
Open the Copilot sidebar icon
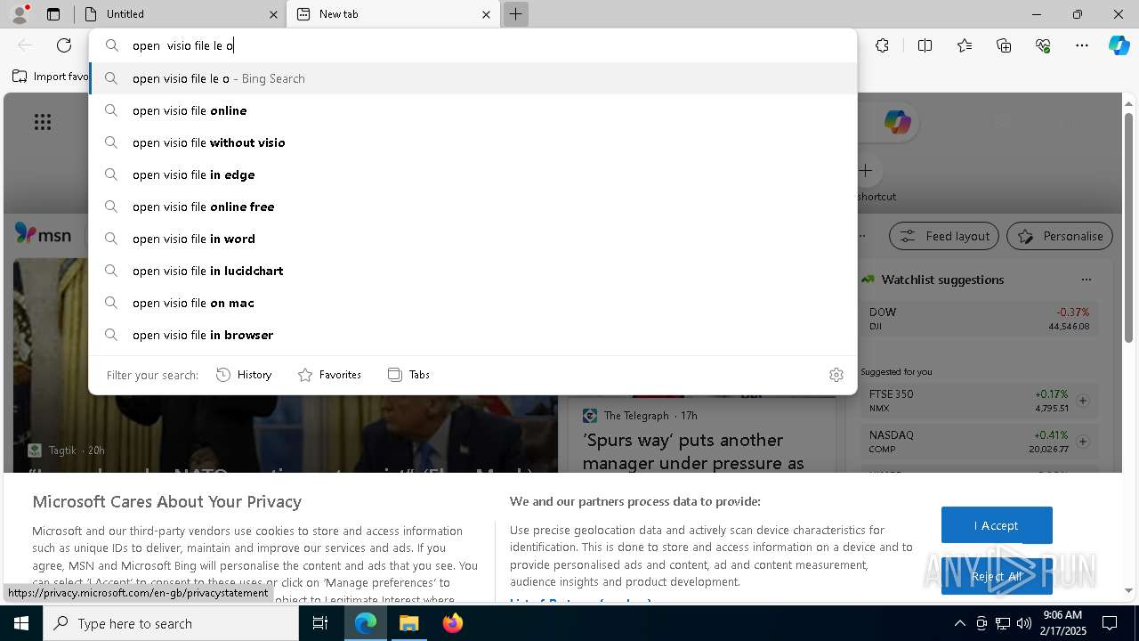pyautogui.click(x=1119, y=45)
